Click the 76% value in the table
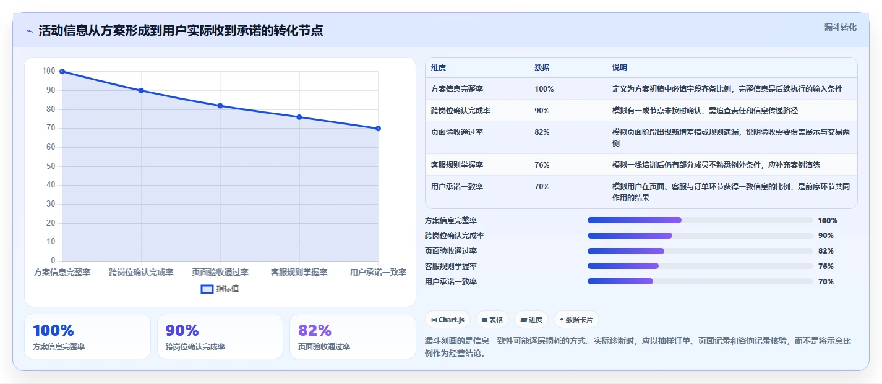 [x=542, y=165]
